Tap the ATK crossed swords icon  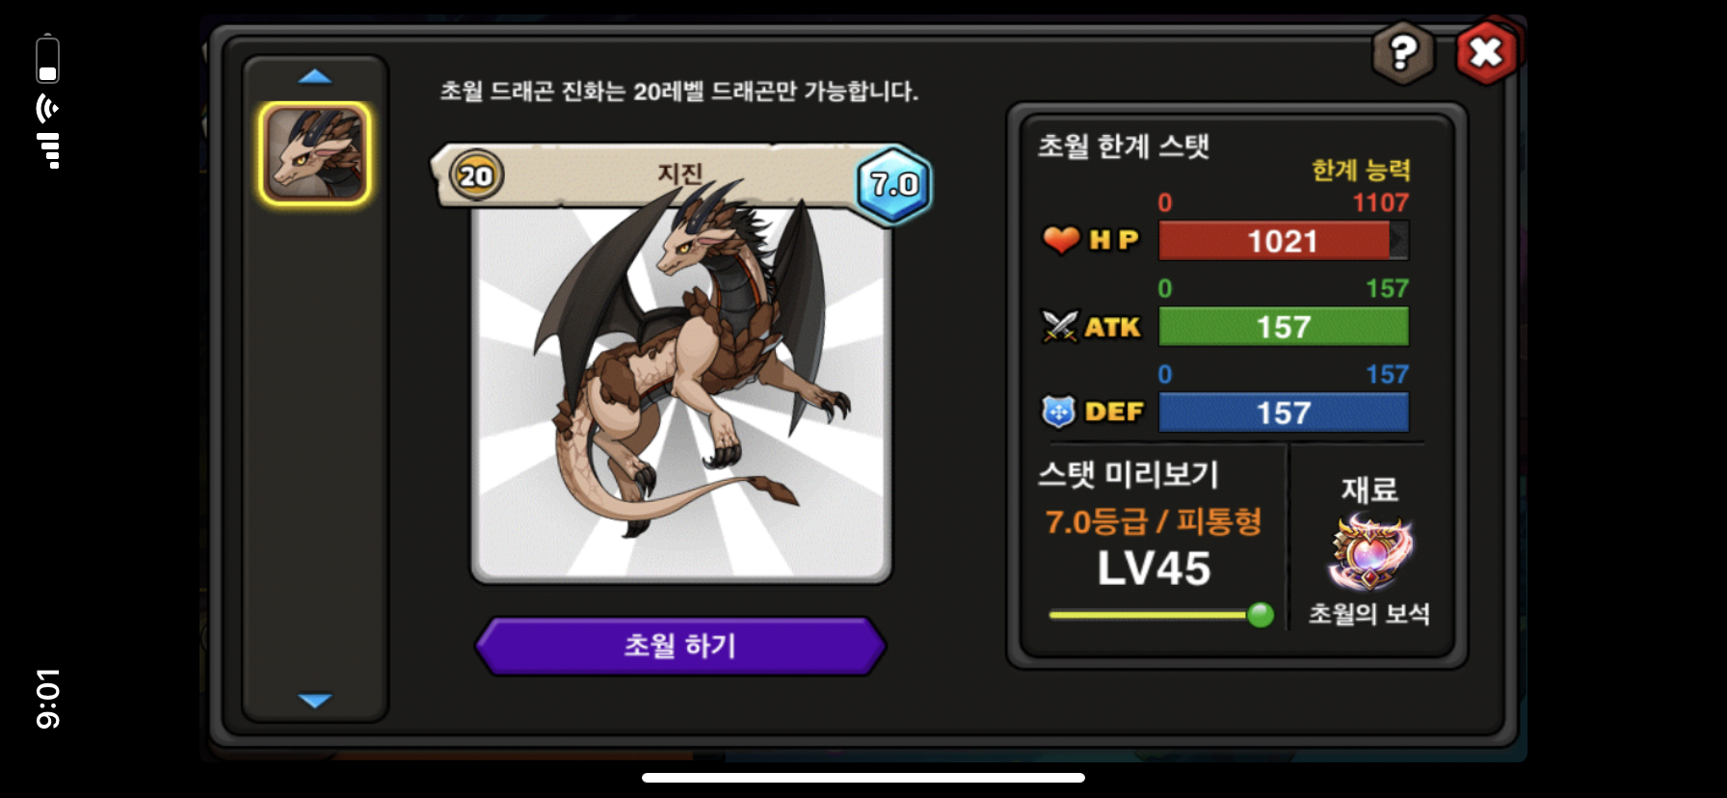tap(1060, 327)
